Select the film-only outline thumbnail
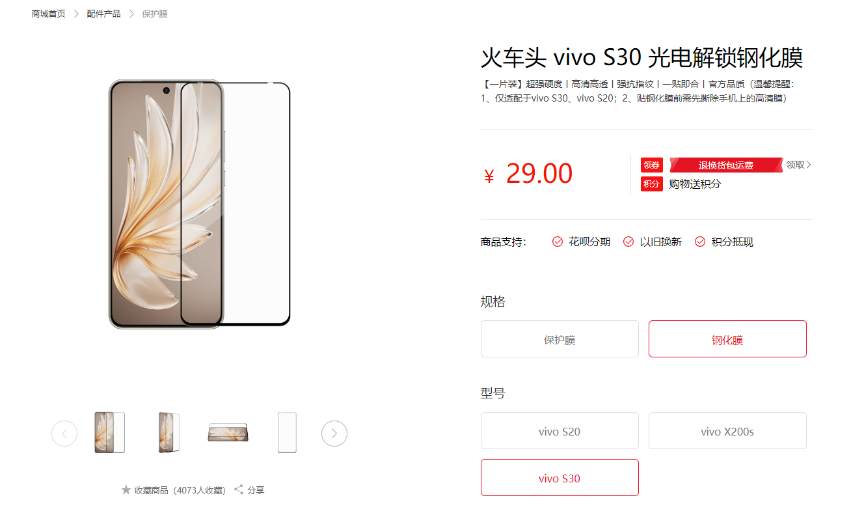The image size is (864, 526). (x=287, y=433)
